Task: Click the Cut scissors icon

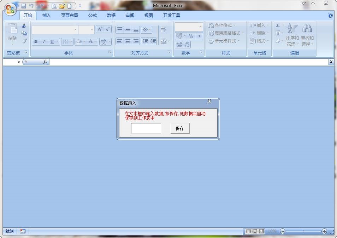Action: click(24, 25)
